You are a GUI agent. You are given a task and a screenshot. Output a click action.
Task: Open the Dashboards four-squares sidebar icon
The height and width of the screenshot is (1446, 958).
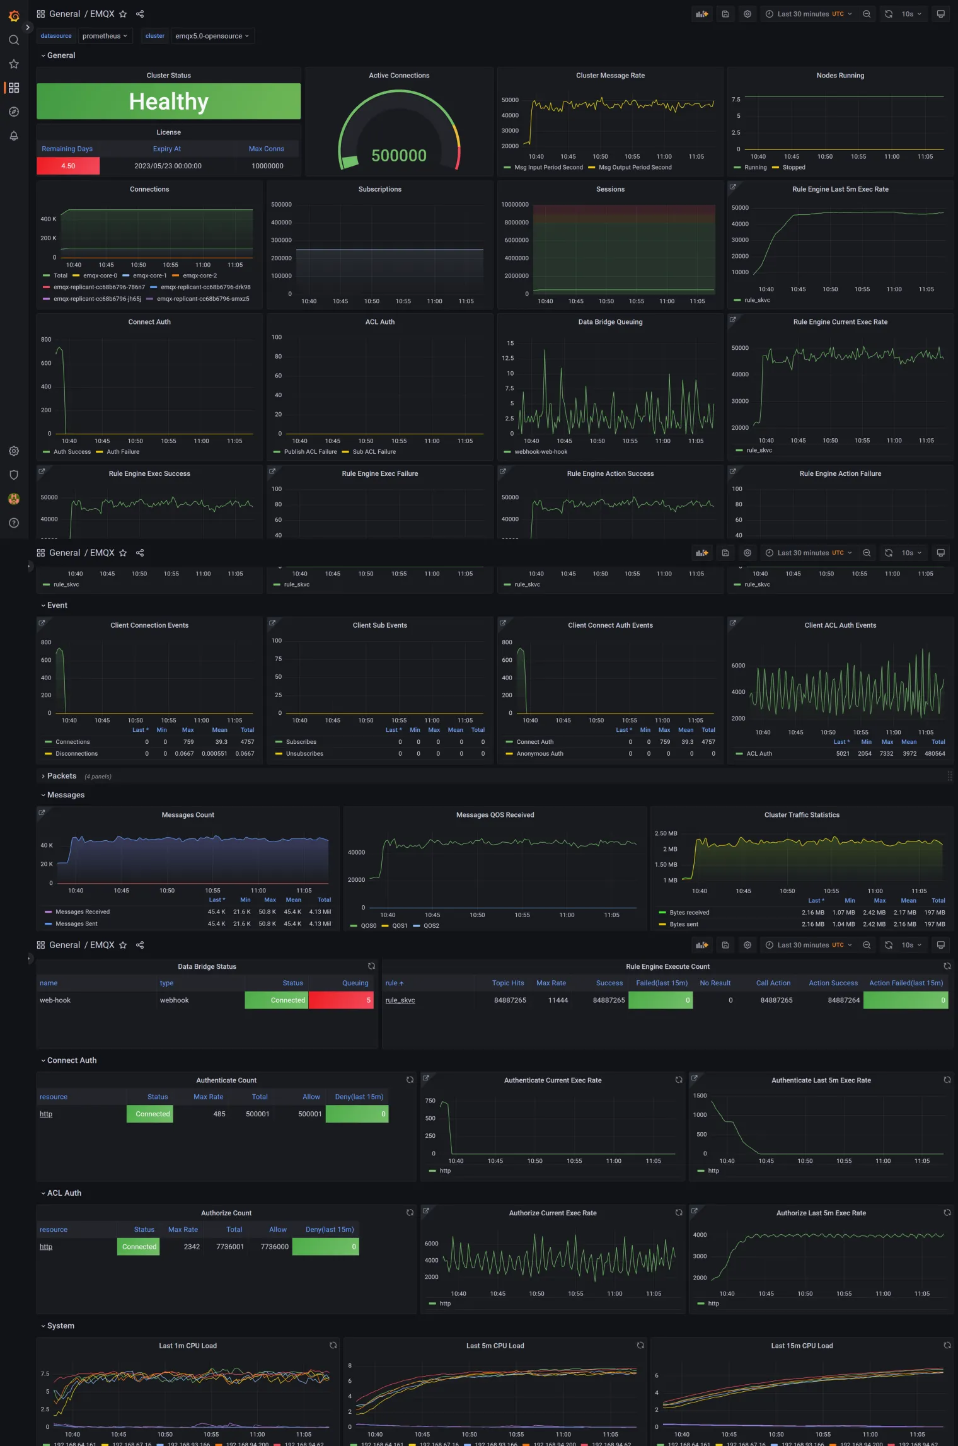tap(14, 88)
